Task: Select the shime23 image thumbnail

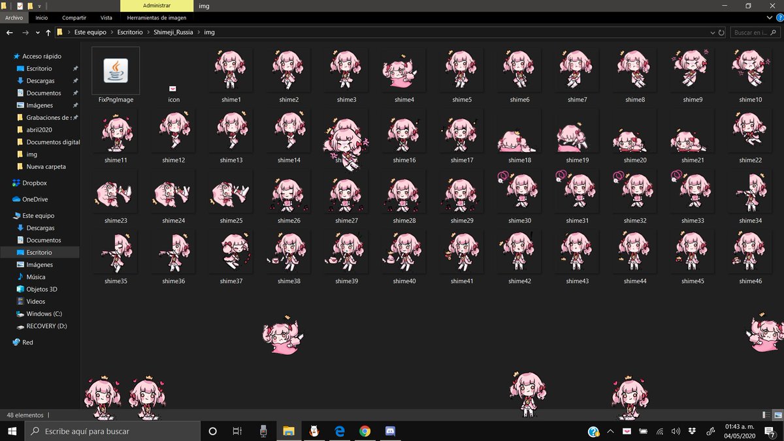Action: tap(116, 192)
